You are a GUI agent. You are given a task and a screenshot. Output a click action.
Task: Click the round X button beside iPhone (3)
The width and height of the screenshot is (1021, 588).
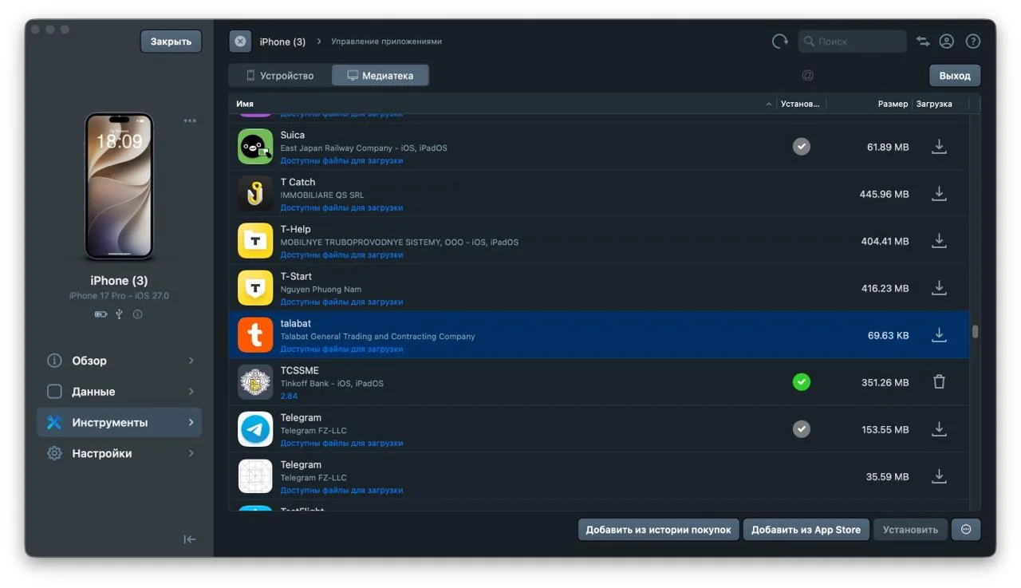tap(240, 41)
